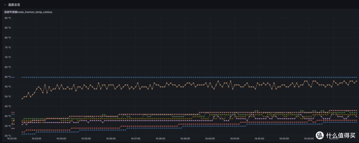This screenshot has width=359, height=143.
Task: Click the 14:44:00 time axis label
Action: click(309, 138)
